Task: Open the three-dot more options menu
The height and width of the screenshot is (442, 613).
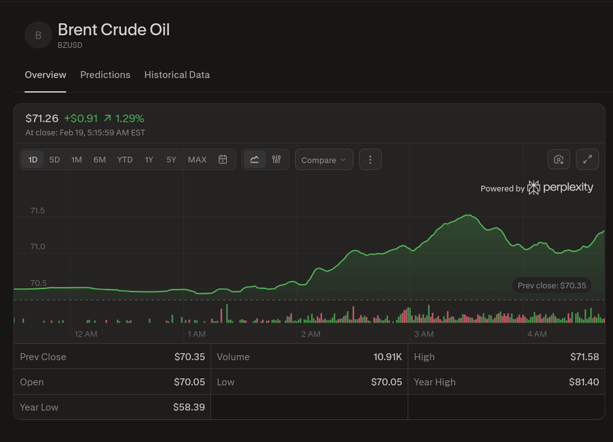Action: click(370, 160)
